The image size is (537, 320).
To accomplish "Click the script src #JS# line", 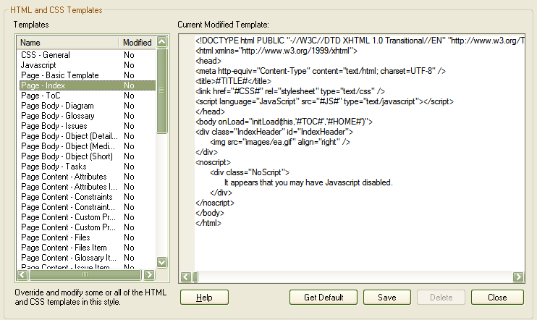I will coord(324,101).
